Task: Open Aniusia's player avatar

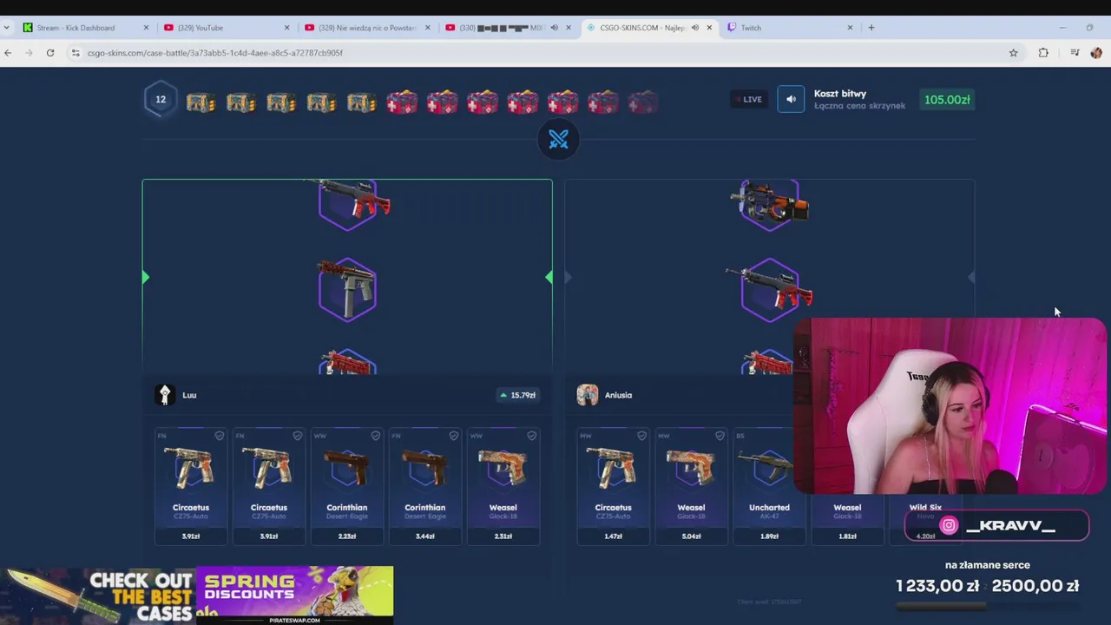Action: pos(588,395)
